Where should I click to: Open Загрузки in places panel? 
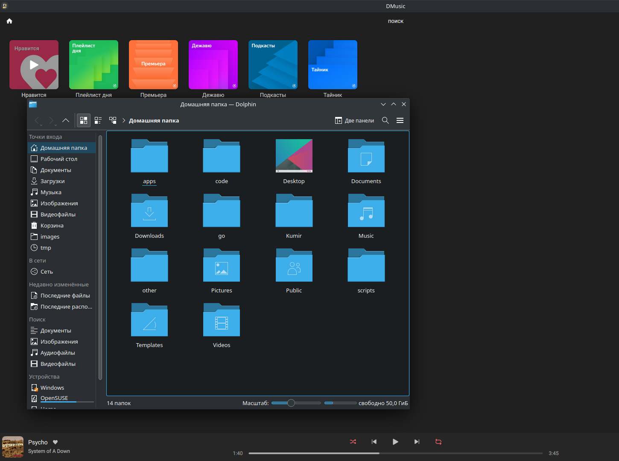(62, 181)
